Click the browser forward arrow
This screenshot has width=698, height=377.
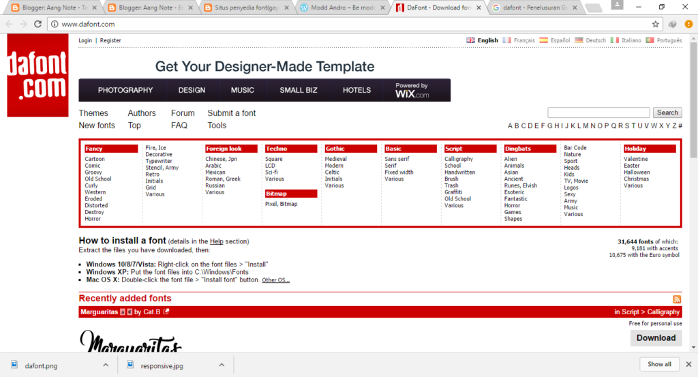pyautogui.click(x=24, y=24)
